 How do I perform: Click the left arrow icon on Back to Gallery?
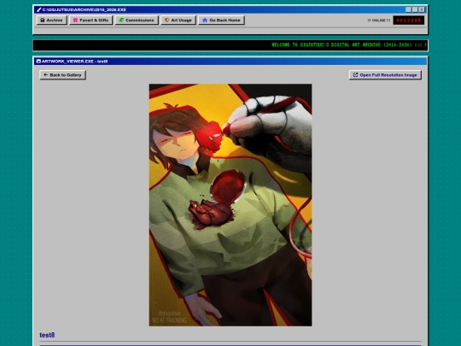coord(45,74)
